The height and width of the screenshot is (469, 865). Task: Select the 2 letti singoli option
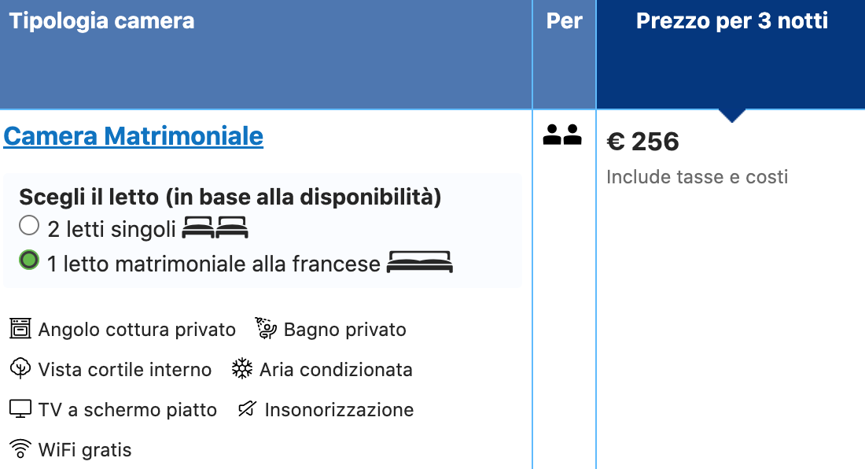29,227
